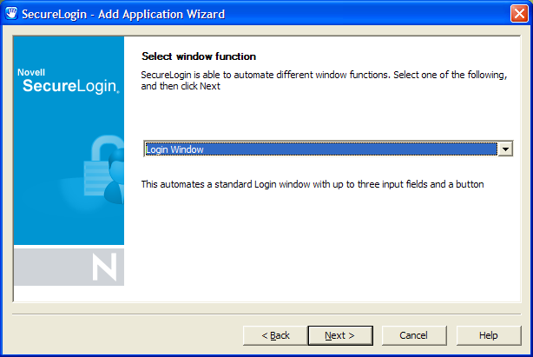The image size is (533, 357).
Task: Click the SecureLogin icon in the title bar
Action: pos(11,14)
